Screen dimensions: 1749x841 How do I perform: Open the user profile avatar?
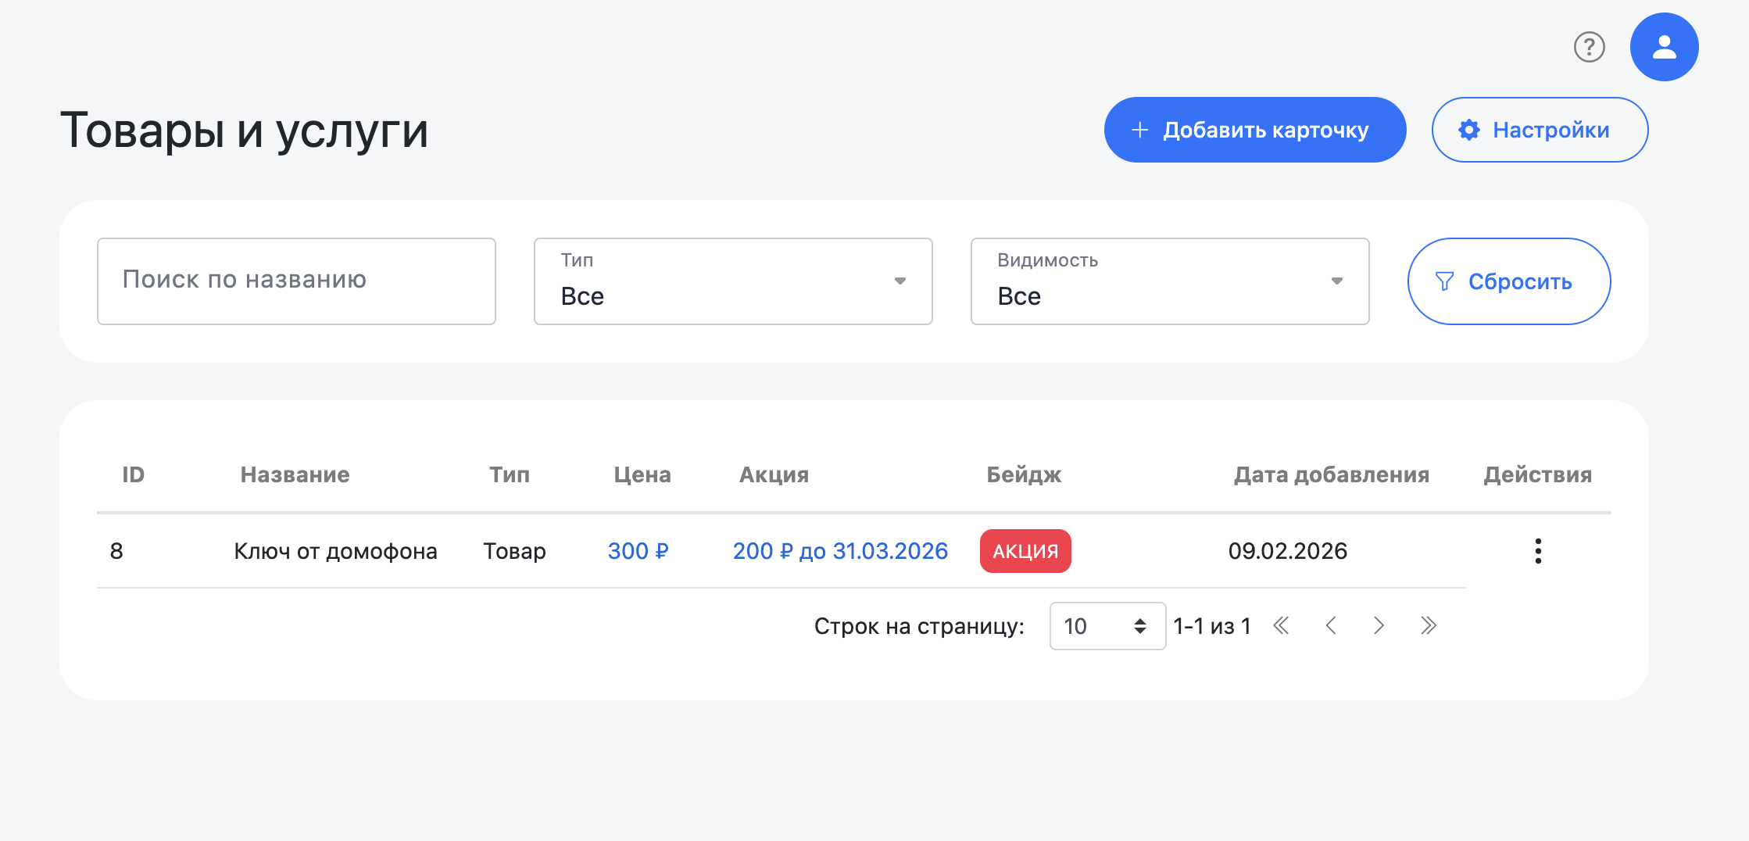pos(1664,47)
